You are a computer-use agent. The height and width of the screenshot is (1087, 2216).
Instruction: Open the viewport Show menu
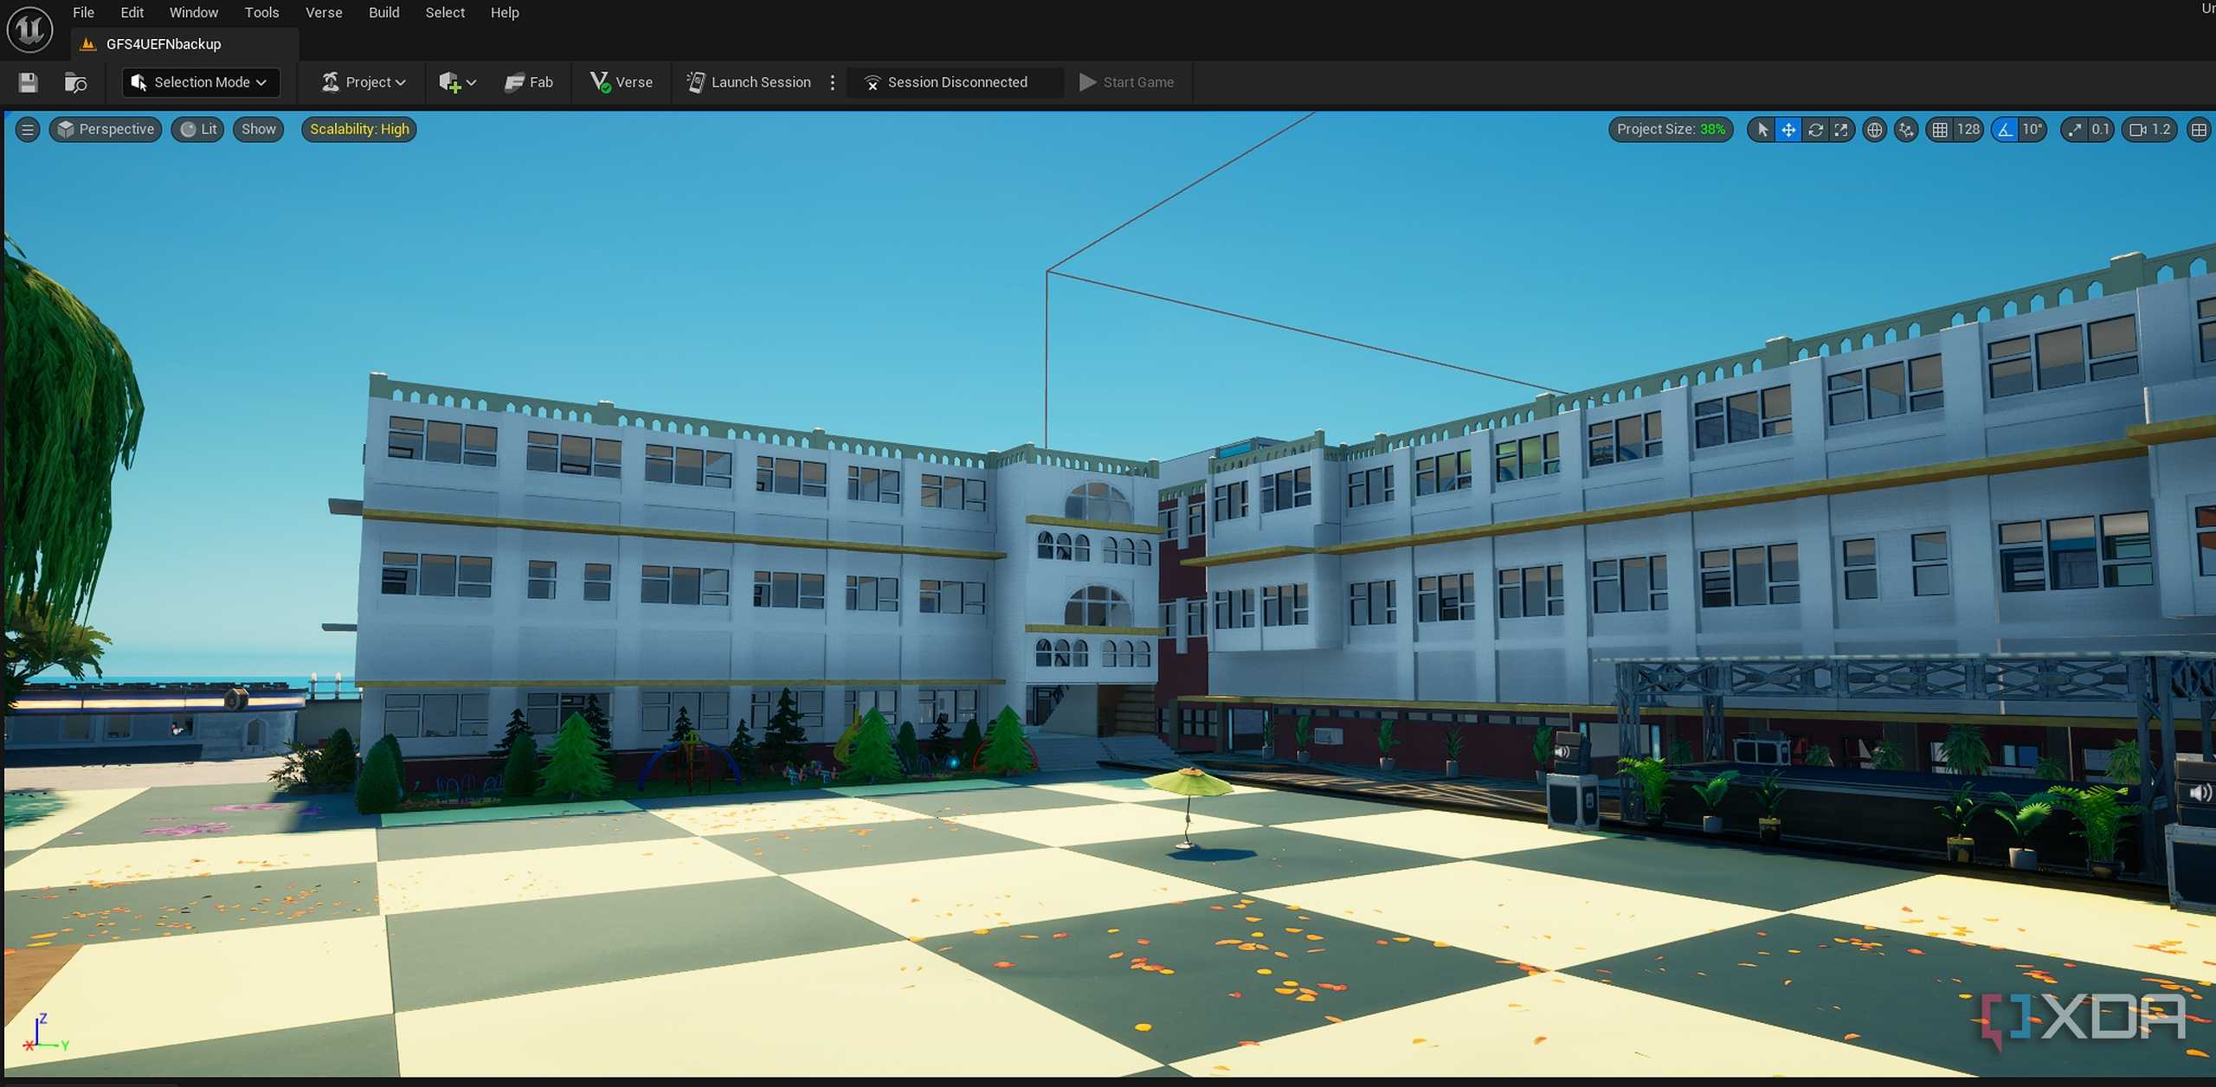(x=259, y=130)
